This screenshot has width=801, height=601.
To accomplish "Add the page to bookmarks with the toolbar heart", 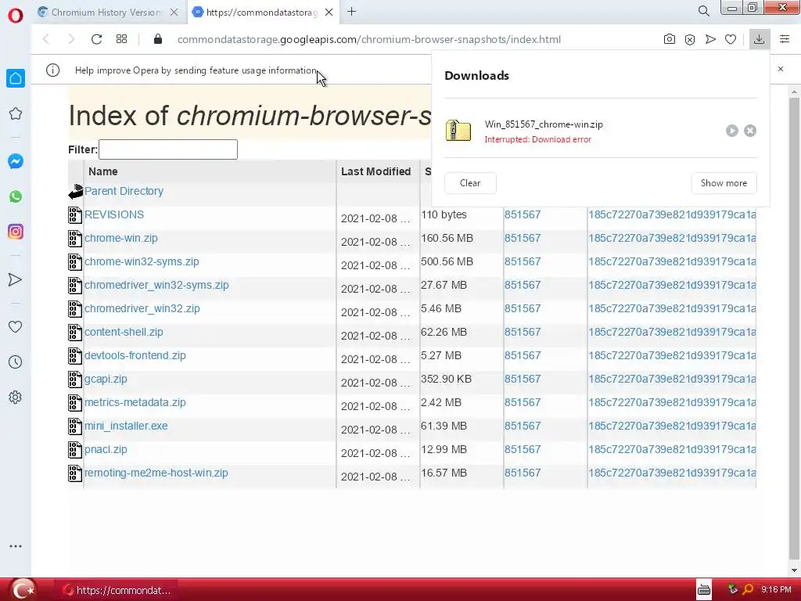I will [x=731, y=39].
